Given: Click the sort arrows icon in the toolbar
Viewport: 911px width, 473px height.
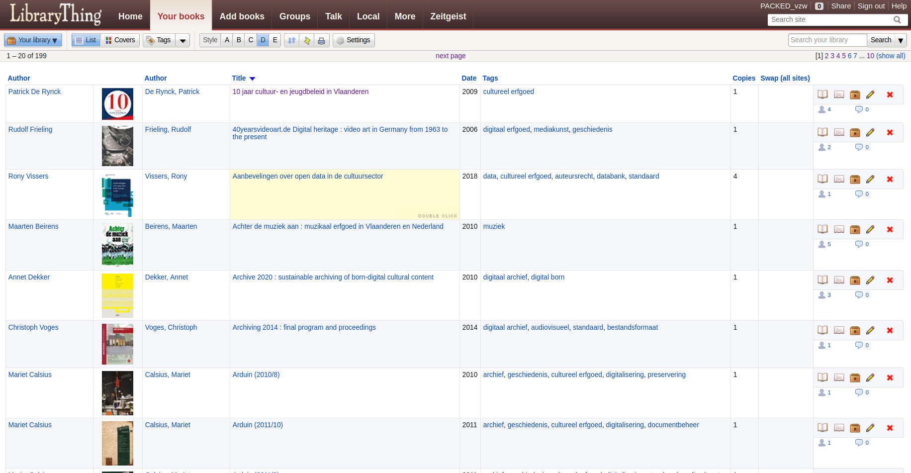Looking at the screenshot, I should (292, 40).
